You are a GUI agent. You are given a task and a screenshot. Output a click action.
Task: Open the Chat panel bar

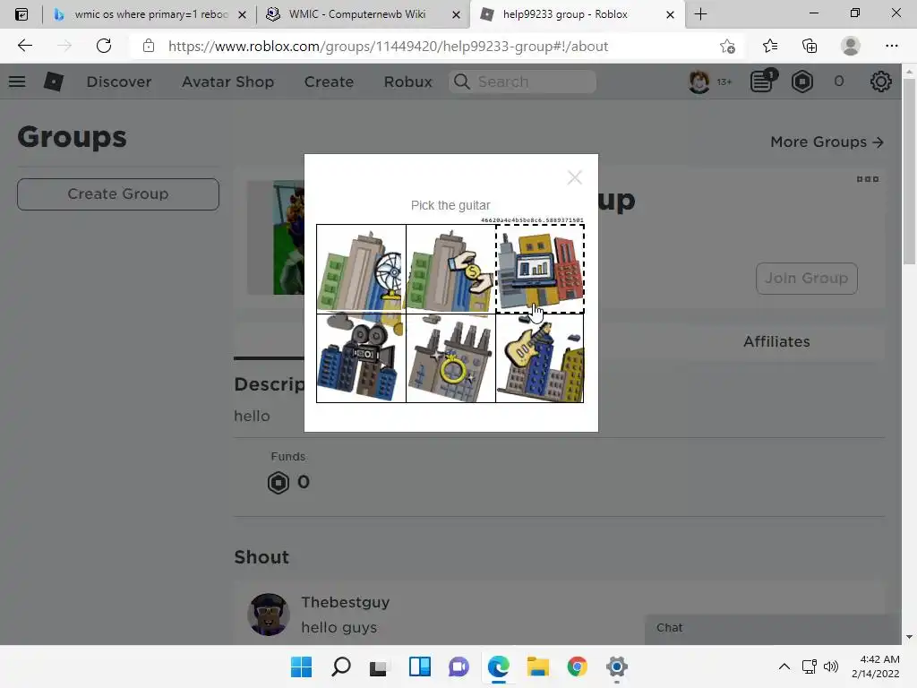tap(772, 628)
